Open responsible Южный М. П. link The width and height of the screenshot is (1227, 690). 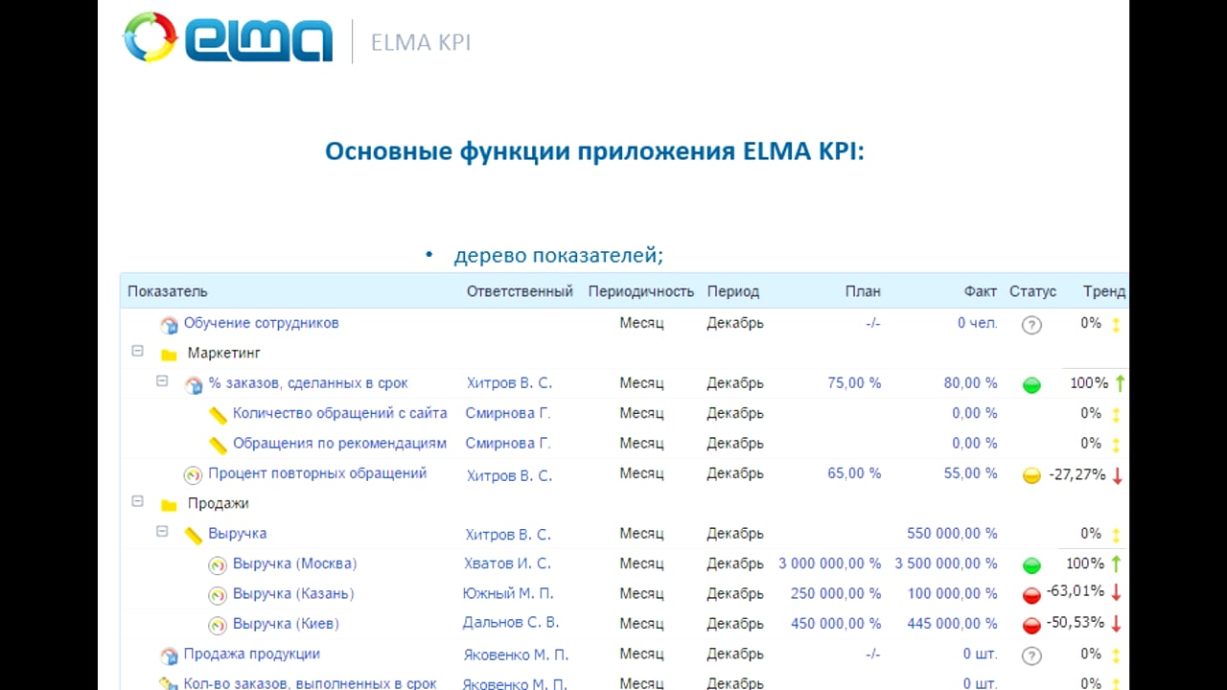tap(508, 593)
